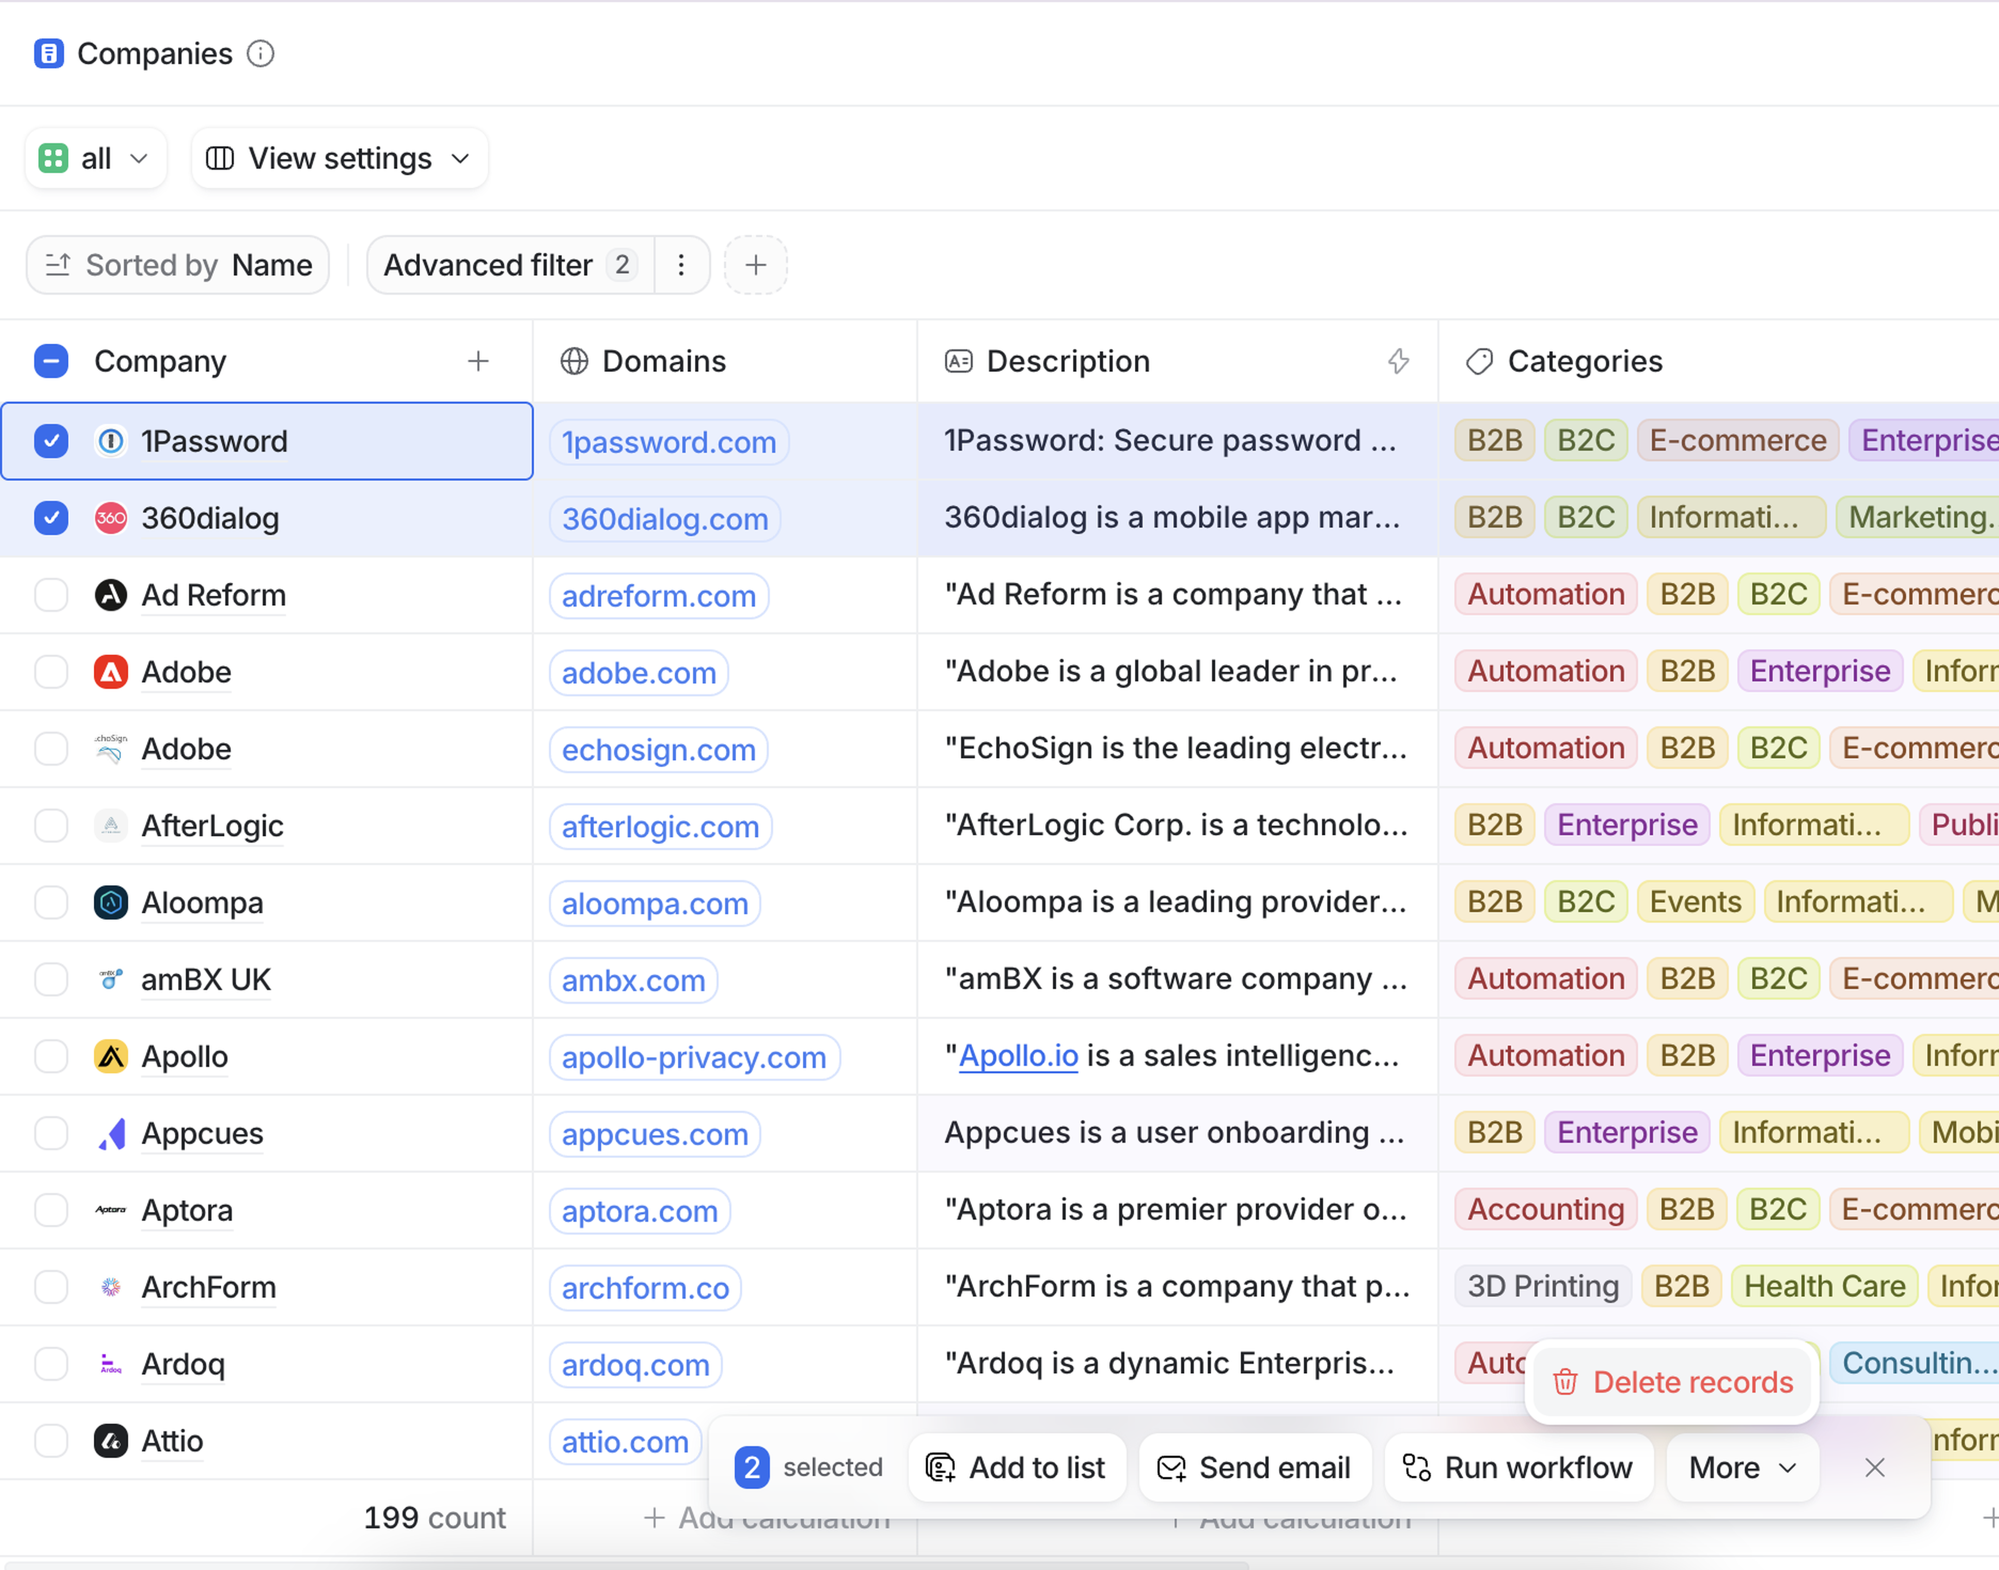Viewport: 1999px width, 1570px height.
Task: Expand the View settings dropdown
Action: point(339,158)
